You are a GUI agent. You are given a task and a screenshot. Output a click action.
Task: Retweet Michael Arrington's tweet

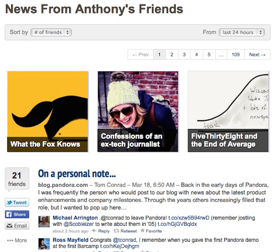click(x=125, y=231)
